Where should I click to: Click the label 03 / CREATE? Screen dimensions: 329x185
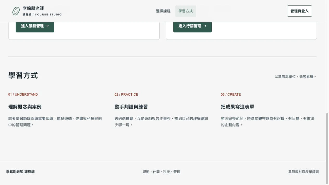[231, 94]
